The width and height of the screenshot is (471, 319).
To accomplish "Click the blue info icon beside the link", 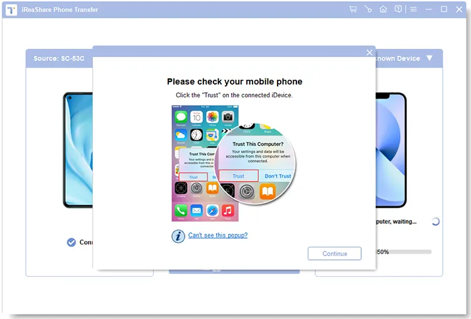I will coord(178,236).
